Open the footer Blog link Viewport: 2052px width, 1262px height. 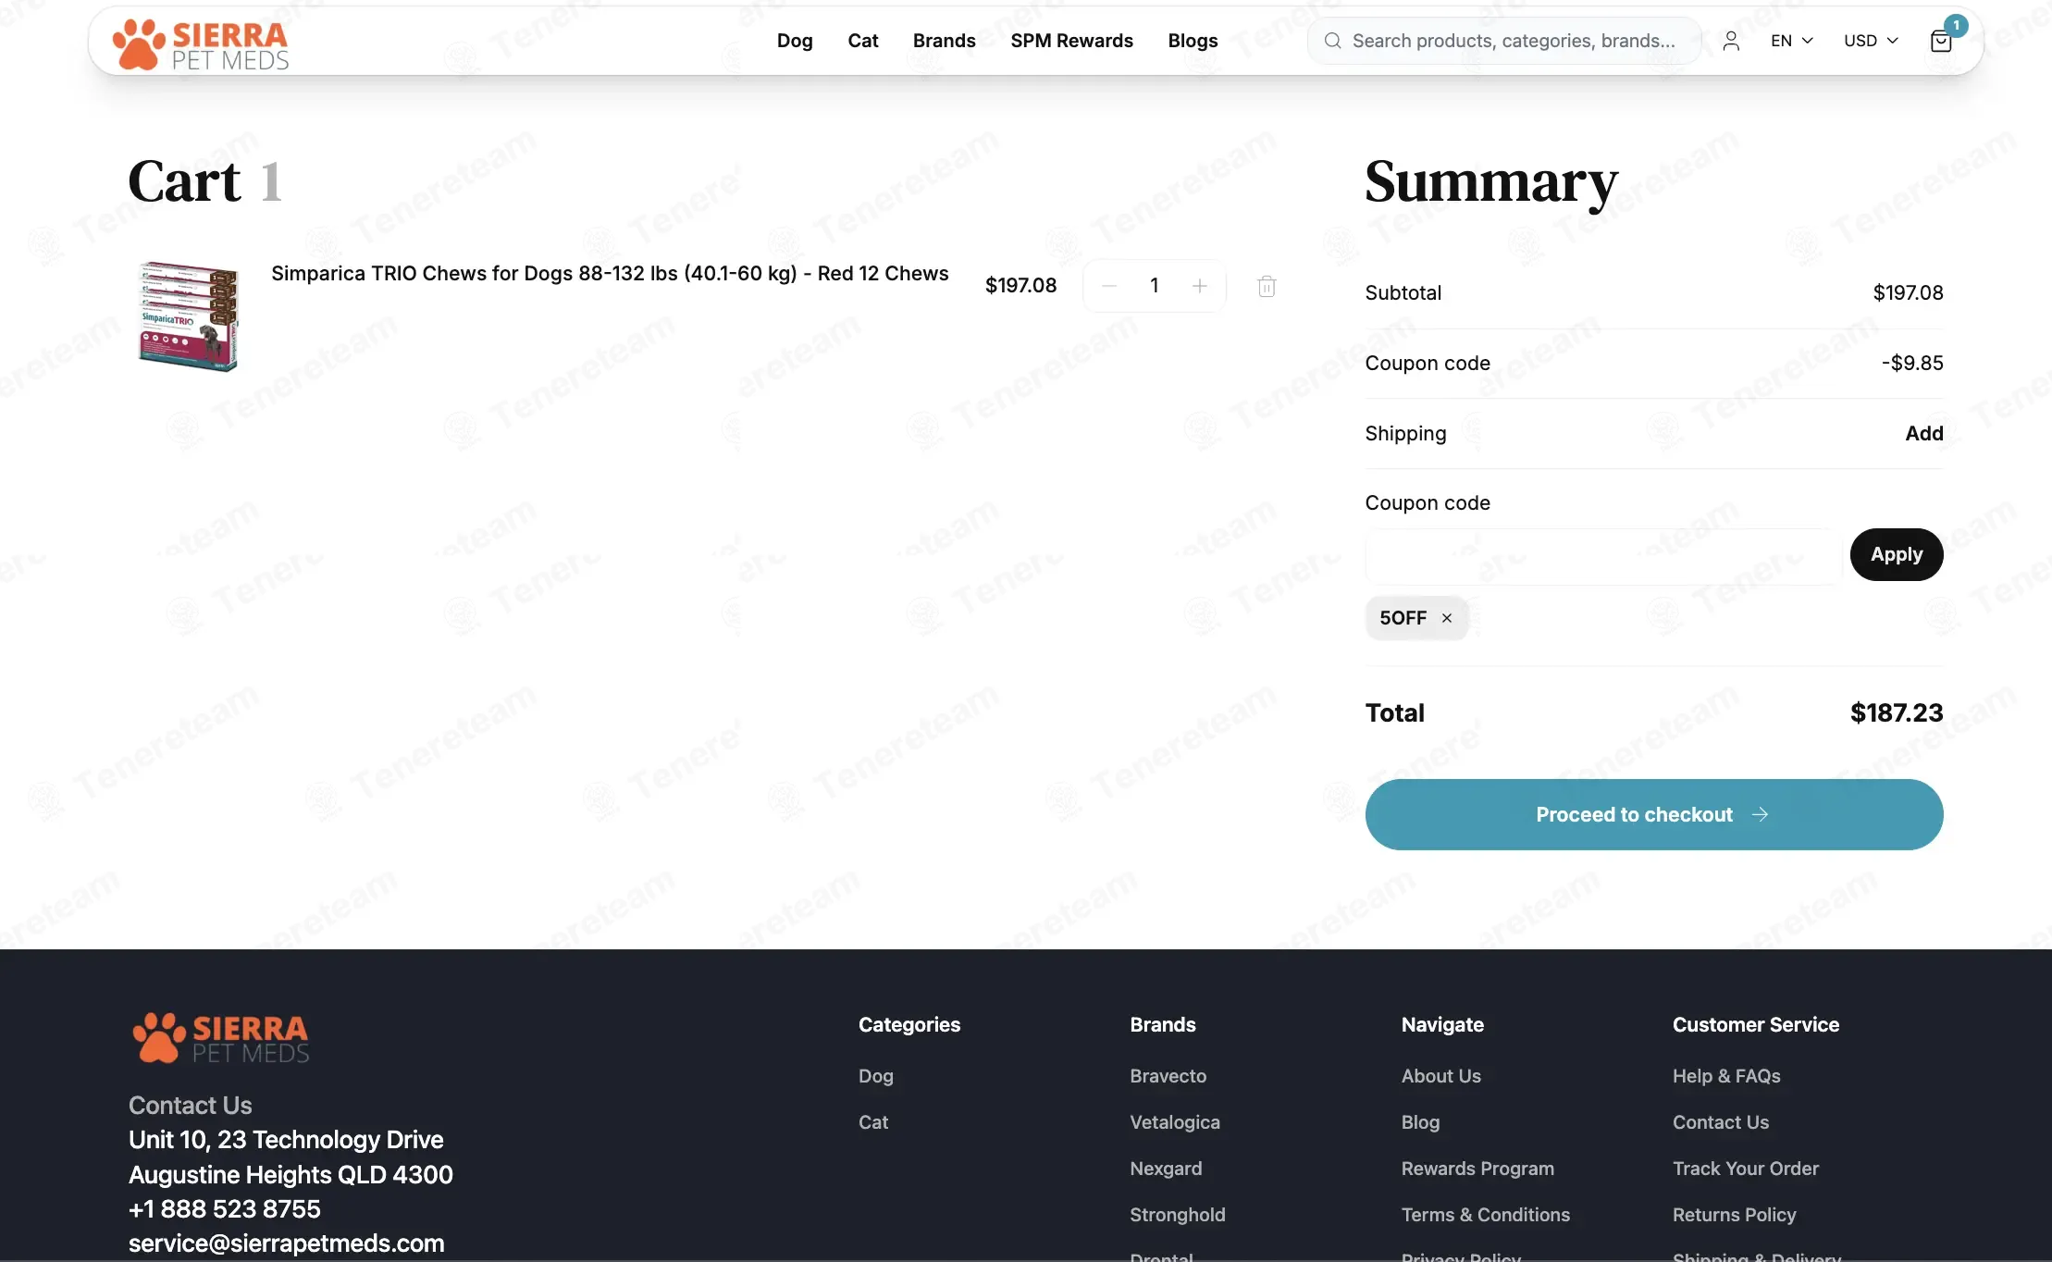1420,1122
